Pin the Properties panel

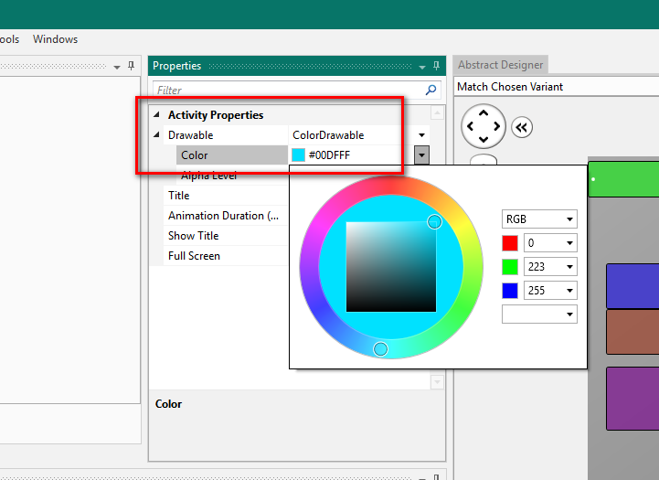point(436,66)
